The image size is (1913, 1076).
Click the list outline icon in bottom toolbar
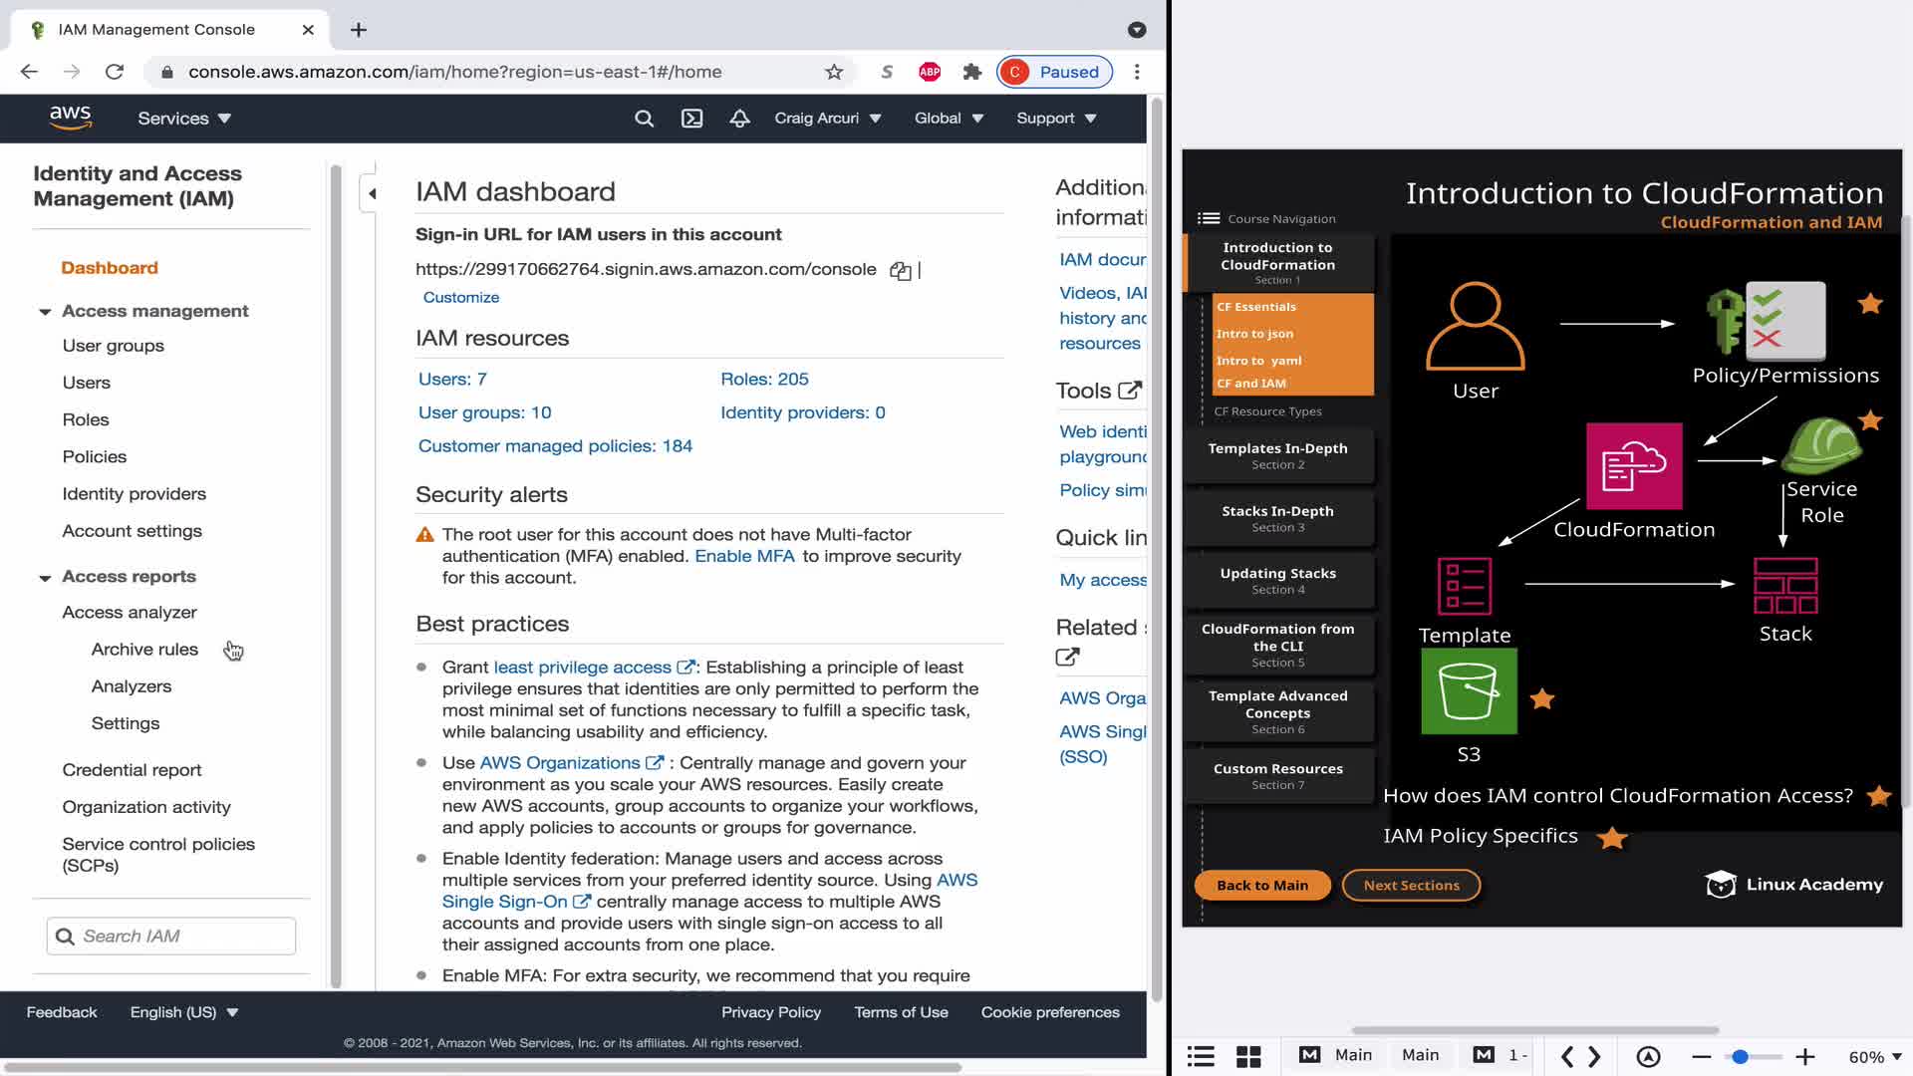point(1201,1056)
